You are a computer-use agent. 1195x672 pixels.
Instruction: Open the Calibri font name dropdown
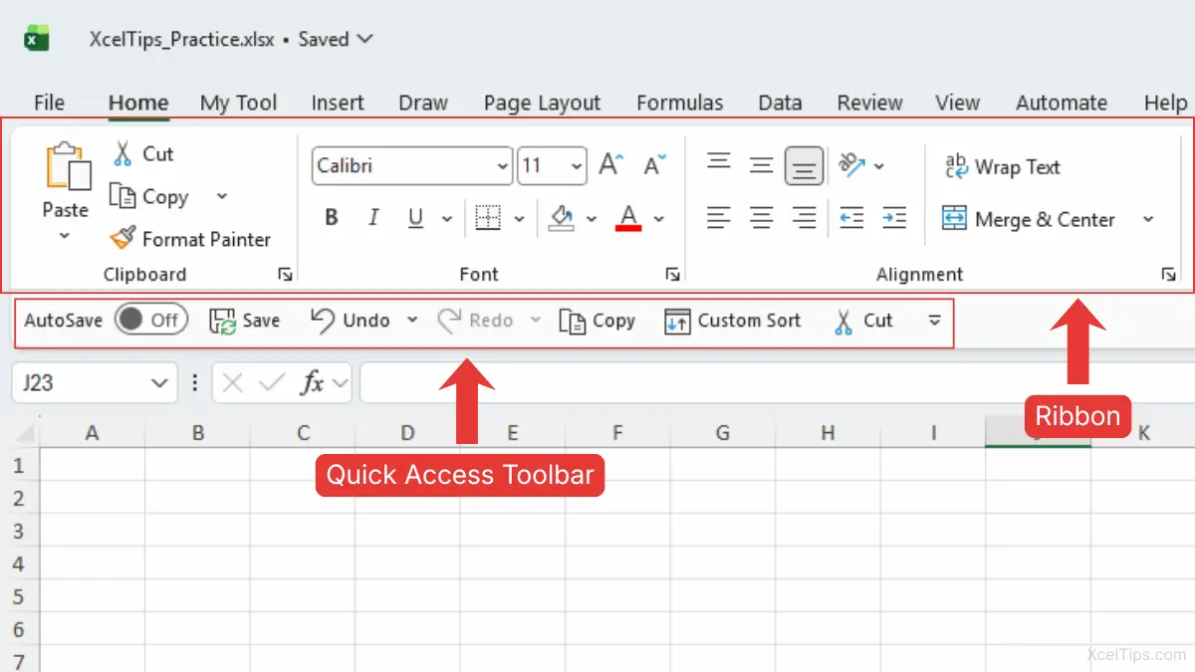[x=502, y=166]
